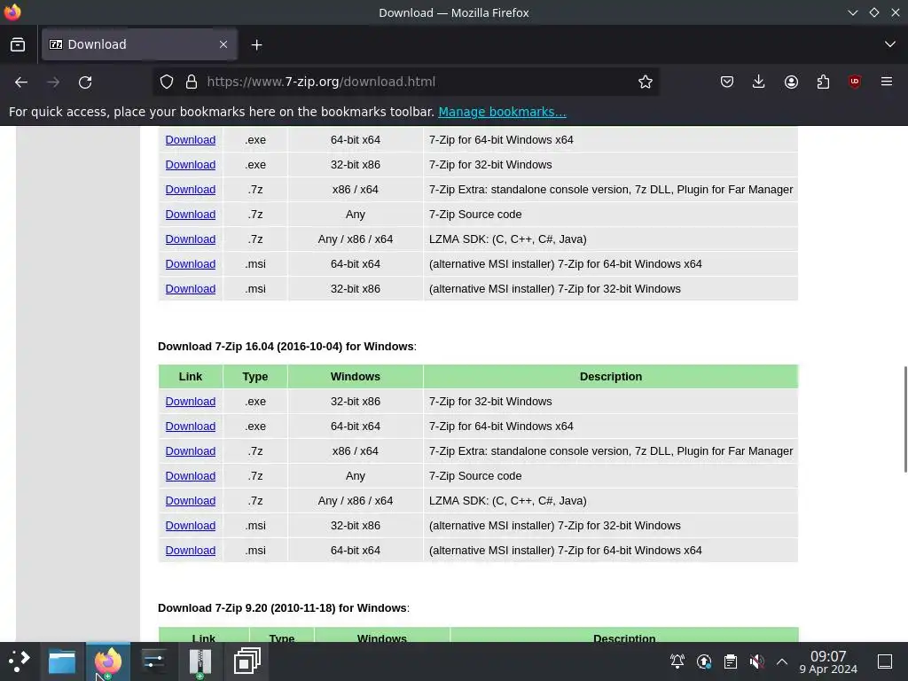The image size is (908, 681).
Task: Open the clipboard tray icon
Action: click(731, 661)
